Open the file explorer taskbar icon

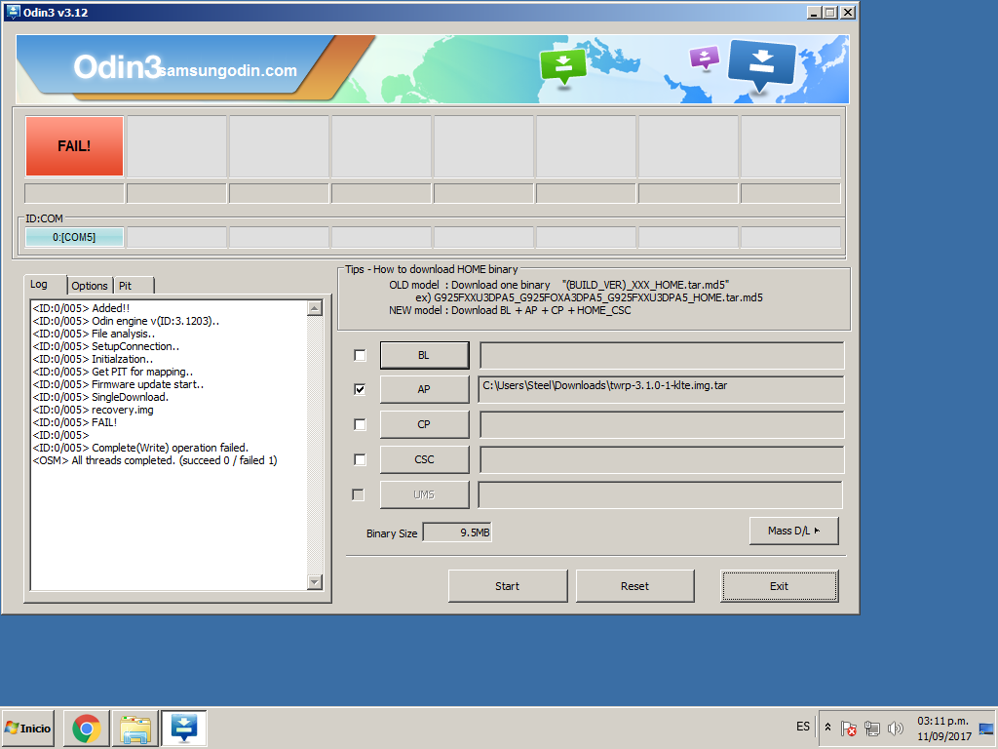135,728
